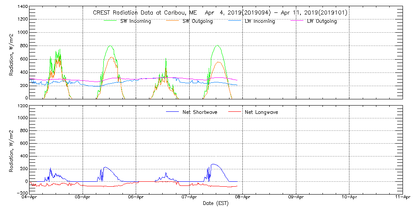The width and height of the screenshot is (415, 207).
Task: Select the 08-Apr date tick label
Action: pos(243,197)
